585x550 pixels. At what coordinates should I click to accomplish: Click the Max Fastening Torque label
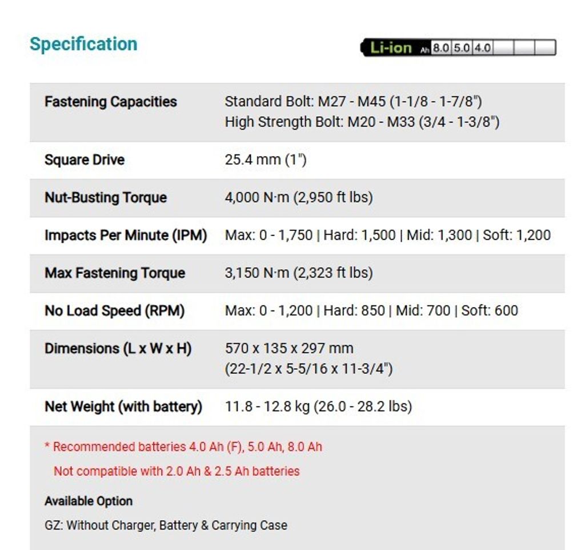(x=115, y=273)
